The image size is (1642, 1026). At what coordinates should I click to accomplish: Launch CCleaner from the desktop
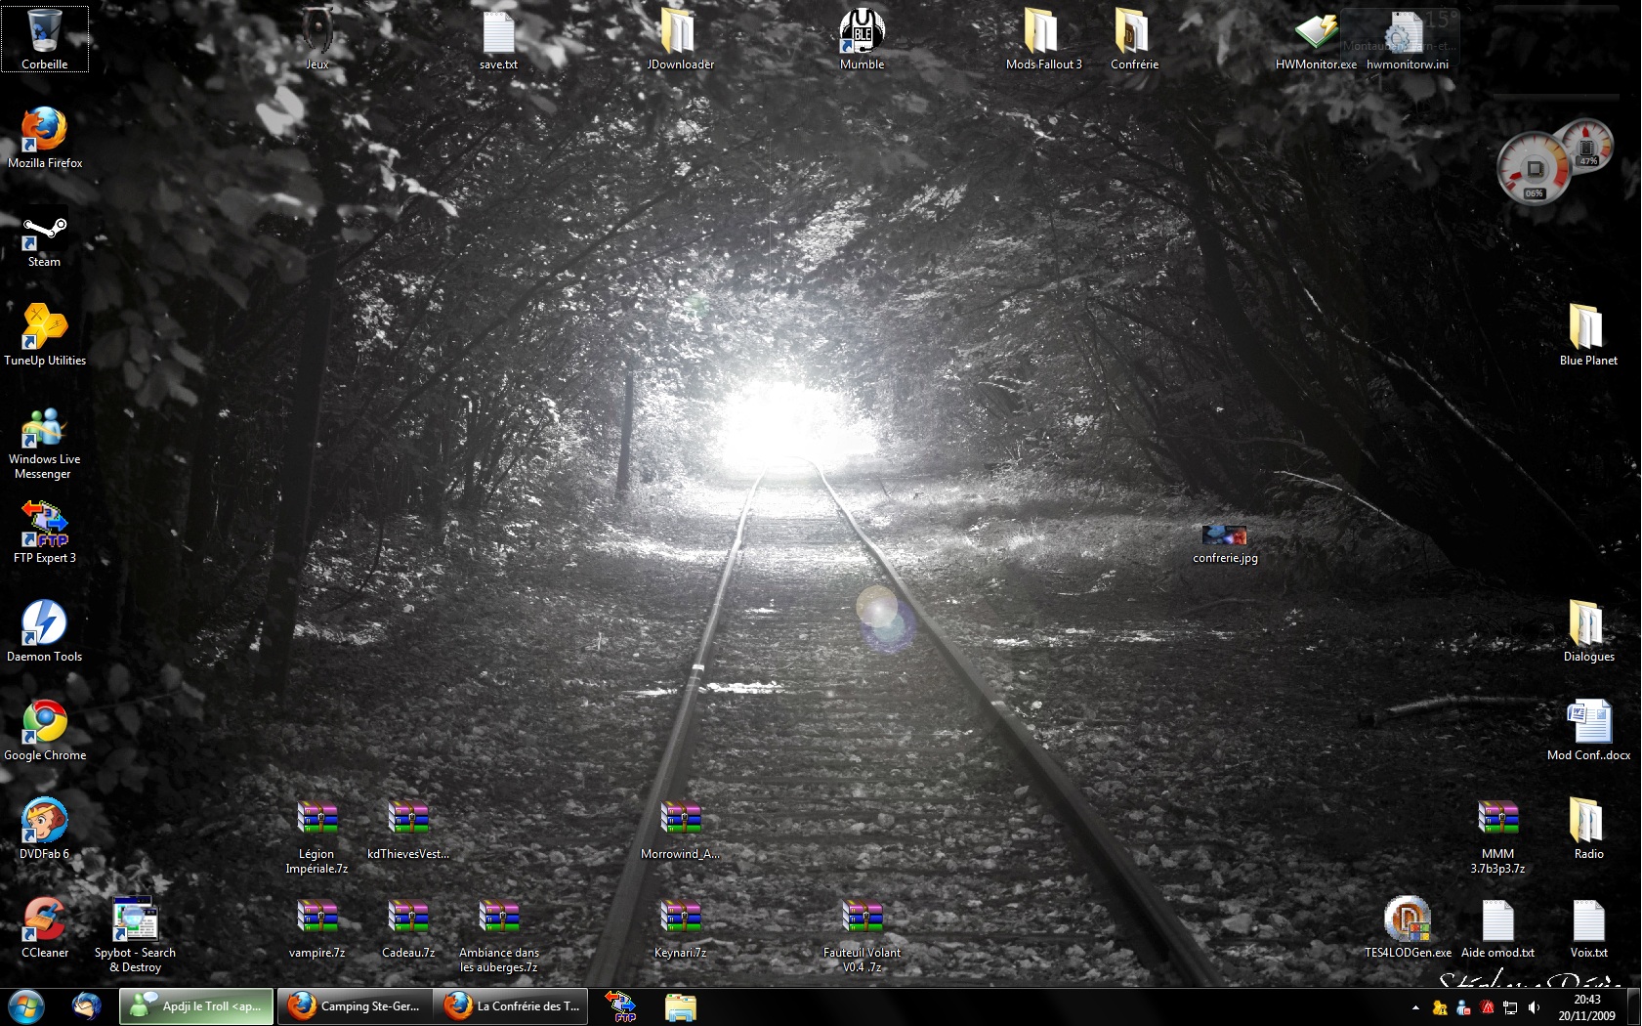(44, 927)
